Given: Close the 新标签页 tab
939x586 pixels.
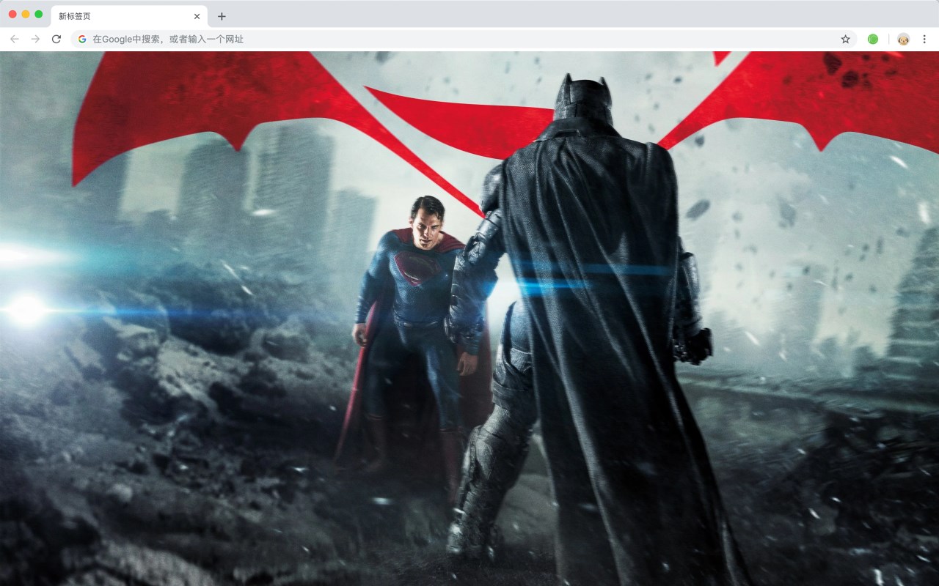Looking at the screenshot, I should point(197,16).
